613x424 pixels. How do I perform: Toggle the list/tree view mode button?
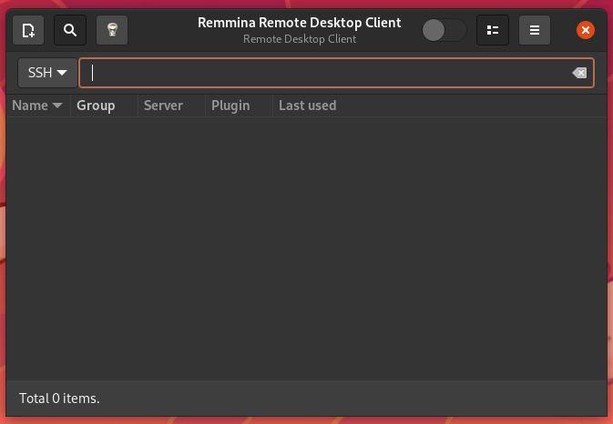pyautogui.click(x=493, y=30)
